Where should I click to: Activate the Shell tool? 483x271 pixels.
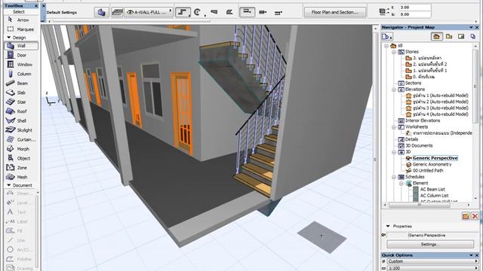pyautogui.click(x=21, y=120)
